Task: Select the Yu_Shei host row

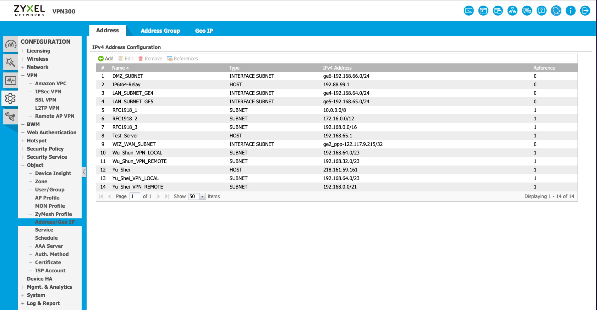Action: point(337,170)
